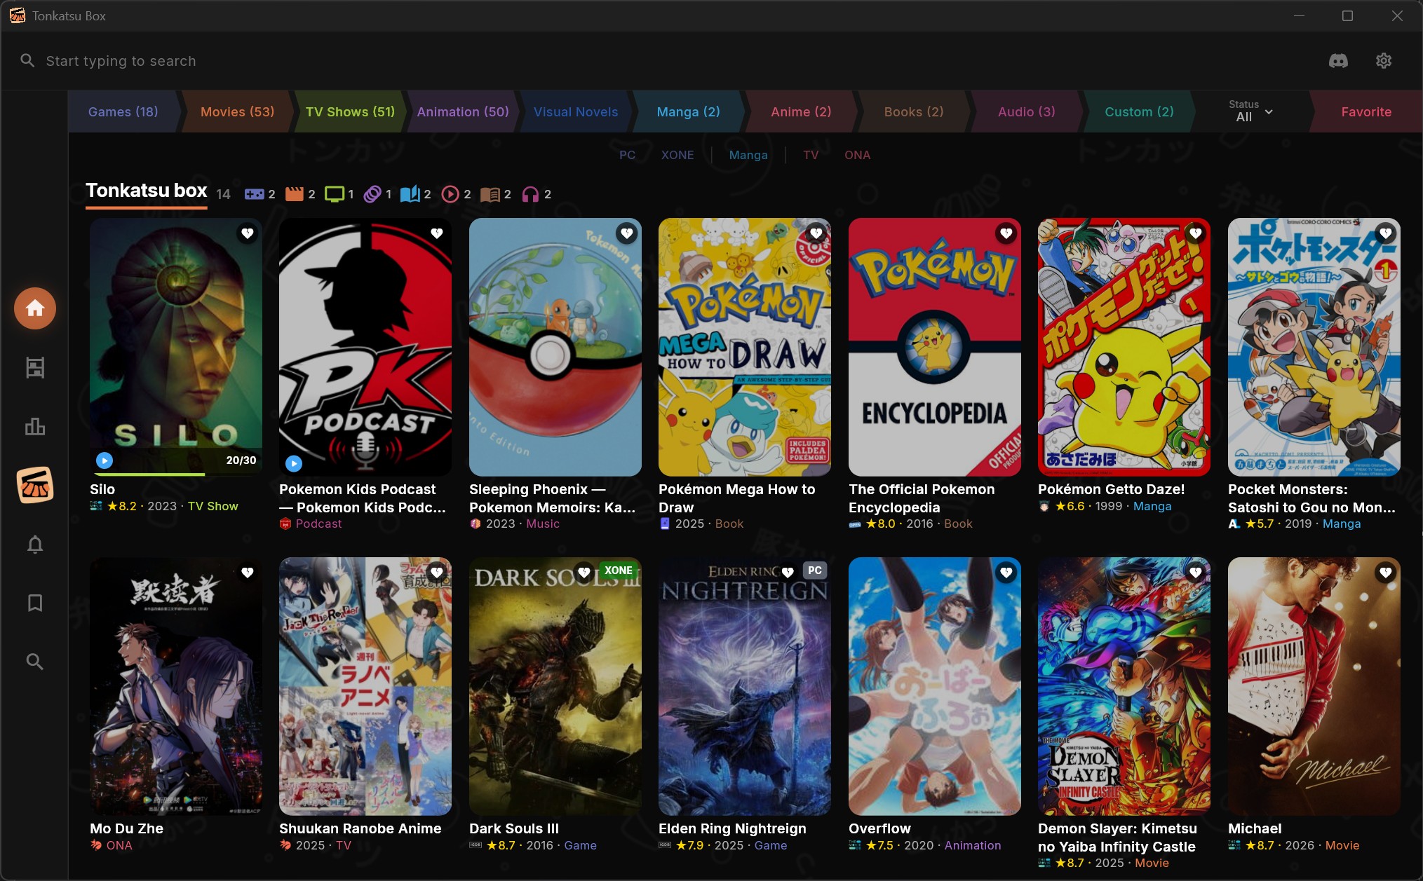Switch to Books (2) tab
The width and height of the screenshot is (1423, 881).
click(914, 111)
